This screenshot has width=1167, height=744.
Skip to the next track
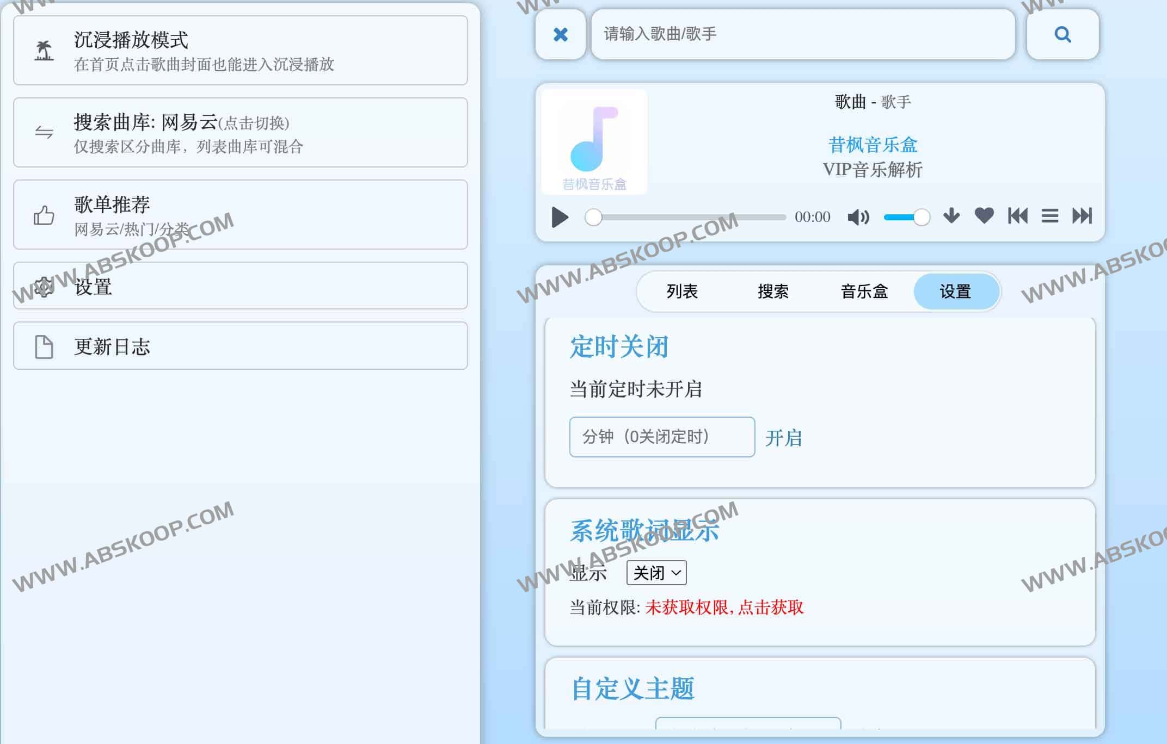point(1082,216)
